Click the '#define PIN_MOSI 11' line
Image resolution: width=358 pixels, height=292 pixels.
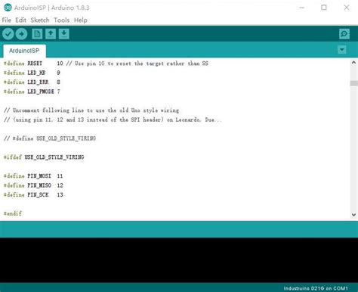point(33,176)
